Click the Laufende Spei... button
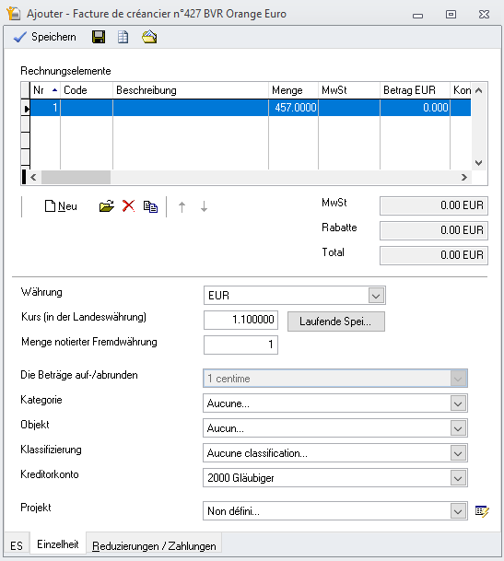The image size is (504, 561). (x=336, y=321)
